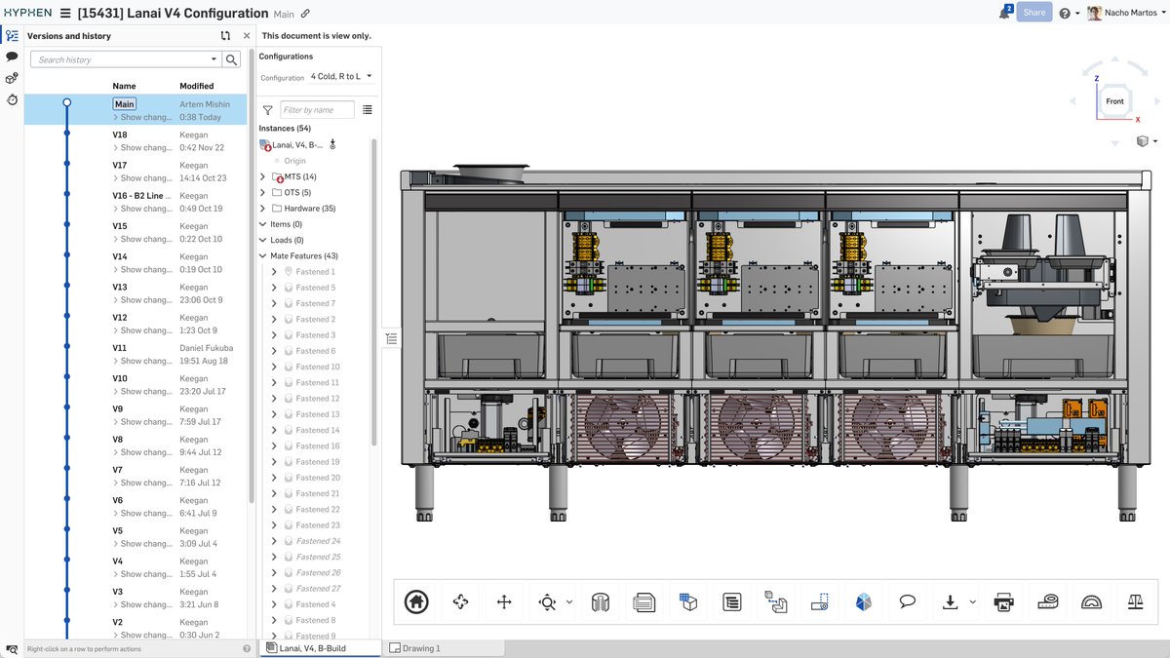Open the measure tape tool
1170x658 pixels.
pos(1047,601)
